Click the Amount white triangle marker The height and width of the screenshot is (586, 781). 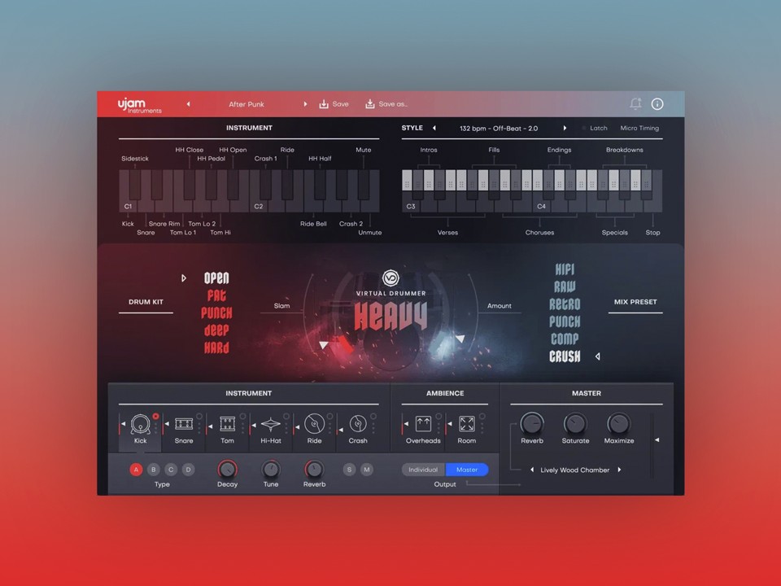tap(460, 339)
